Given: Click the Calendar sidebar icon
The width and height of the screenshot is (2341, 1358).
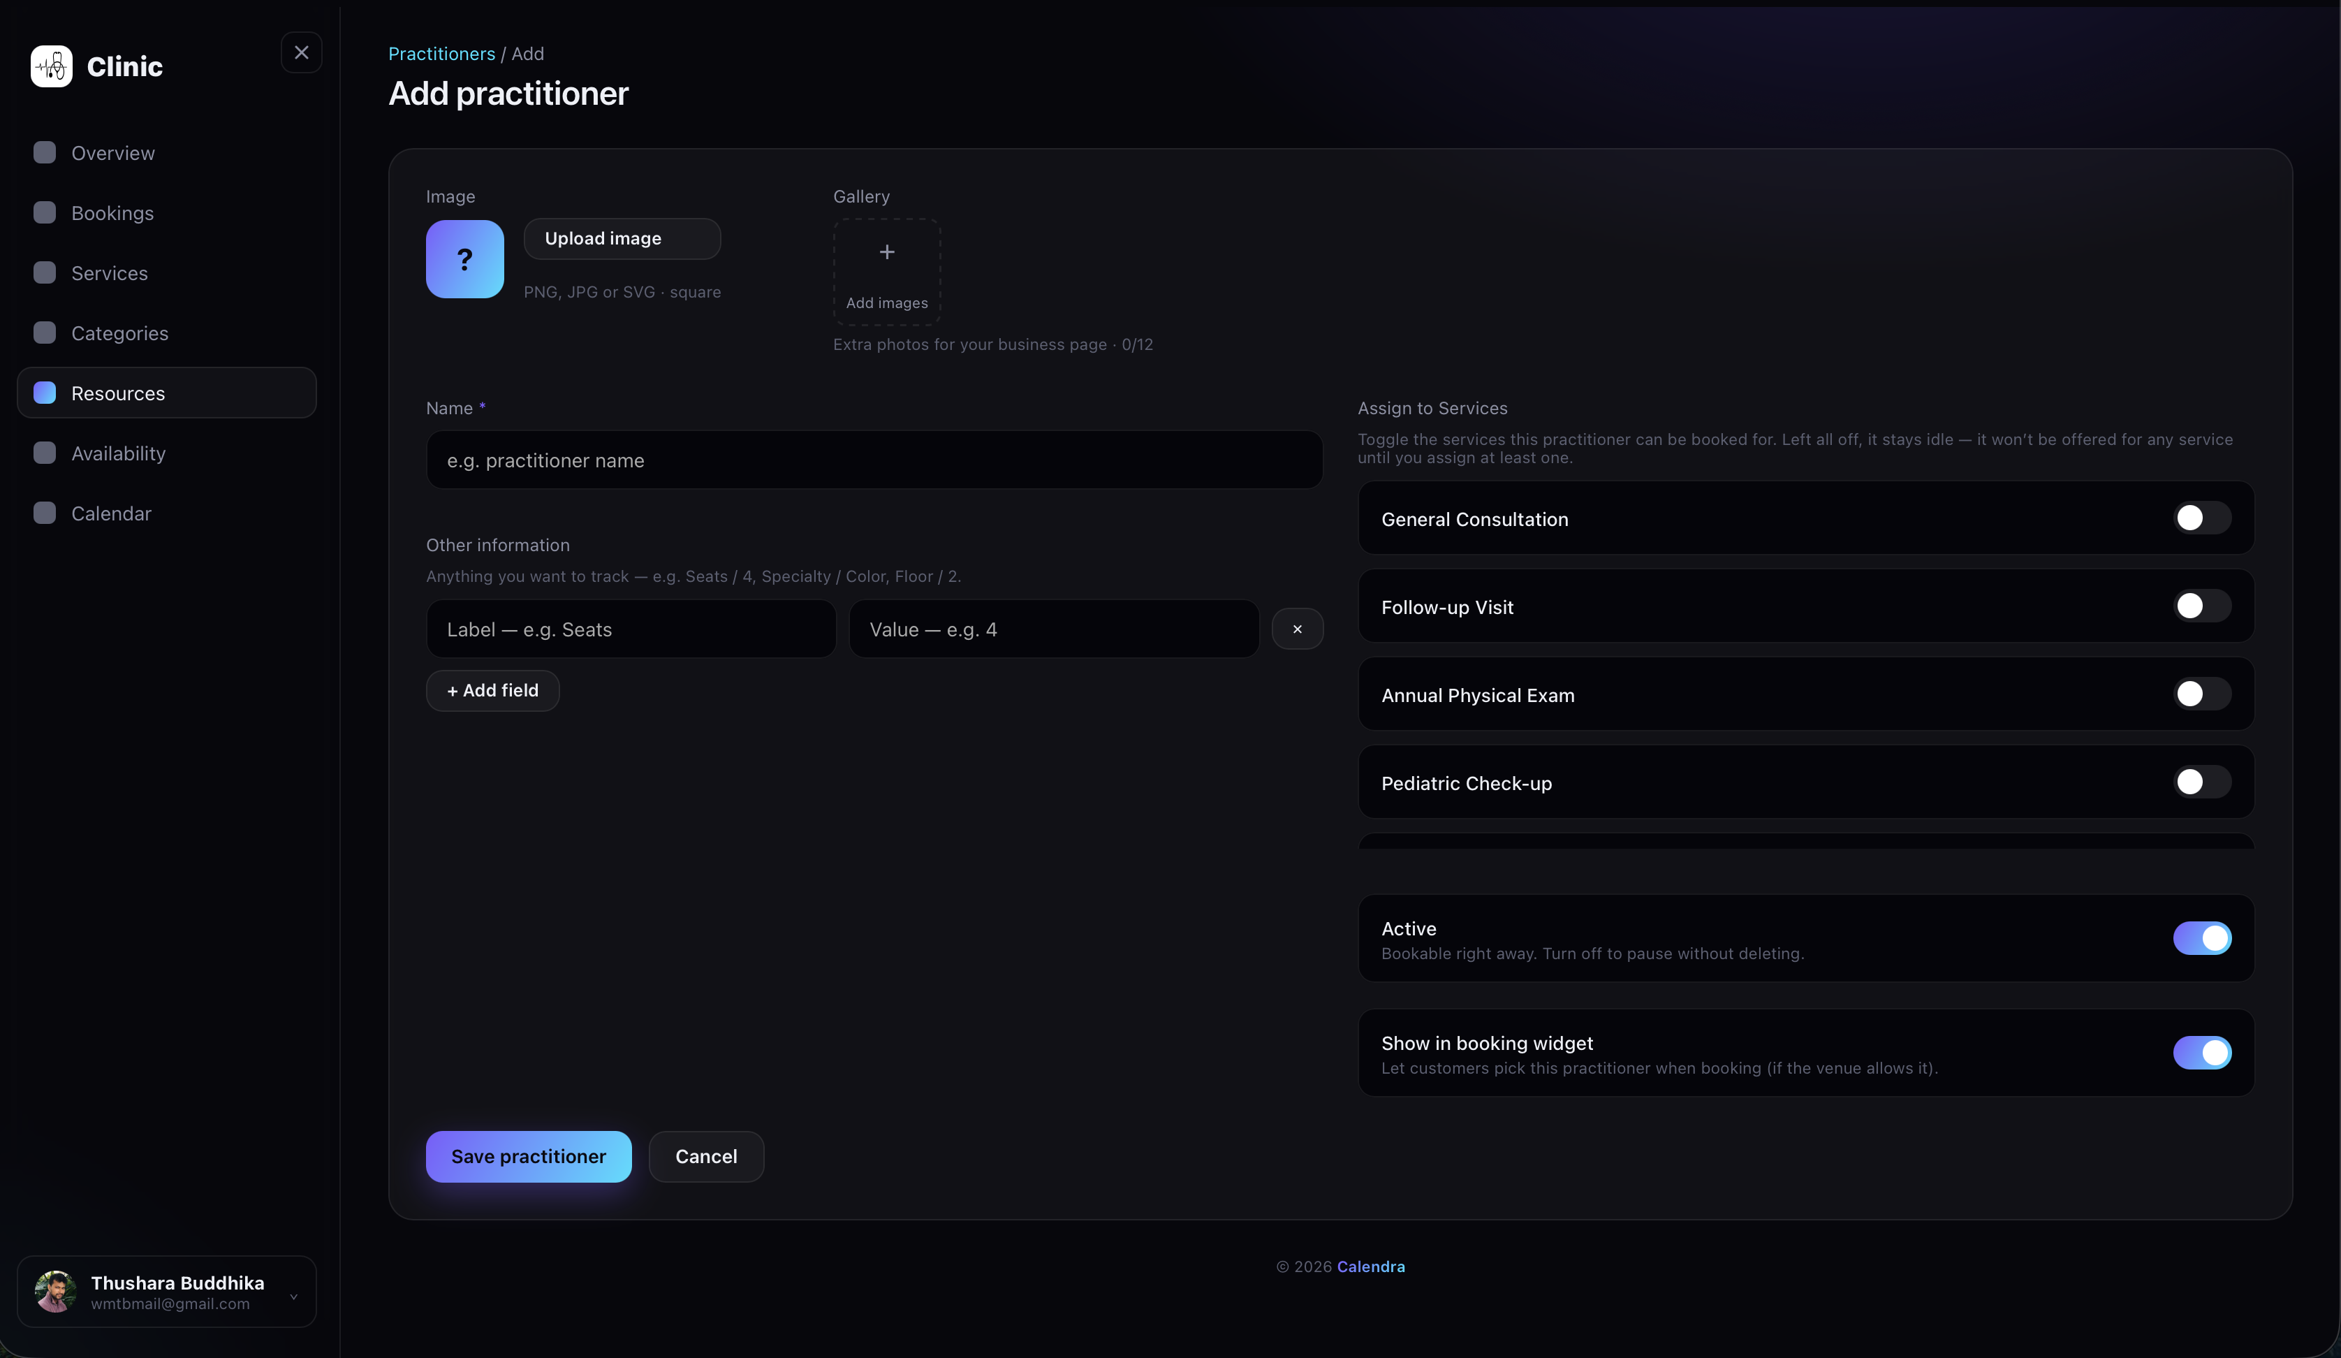Looking at the screenshot, I should (x=45, y=513).
